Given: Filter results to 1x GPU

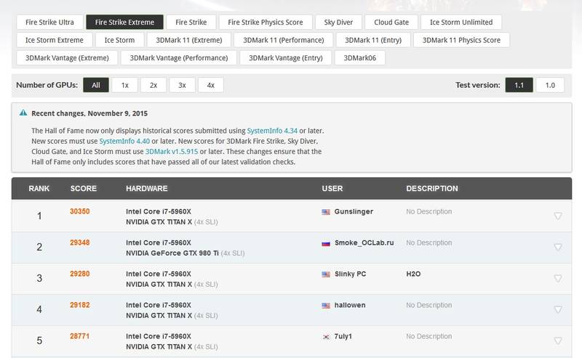Looking at the screenshot, I should click(124, 85).
